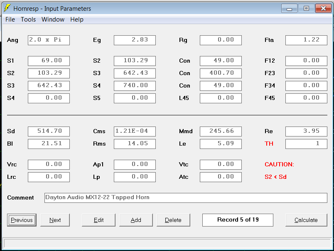Select the Vtc input field
The image size is (334, 251).
(221, 165)
